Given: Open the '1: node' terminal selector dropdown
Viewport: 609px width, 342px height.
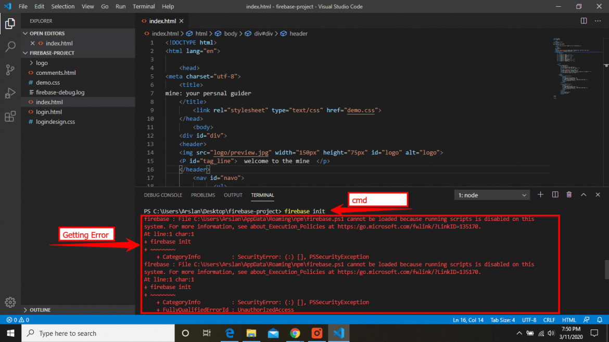Looking at the screenshot, I should [x=492, y=195].
